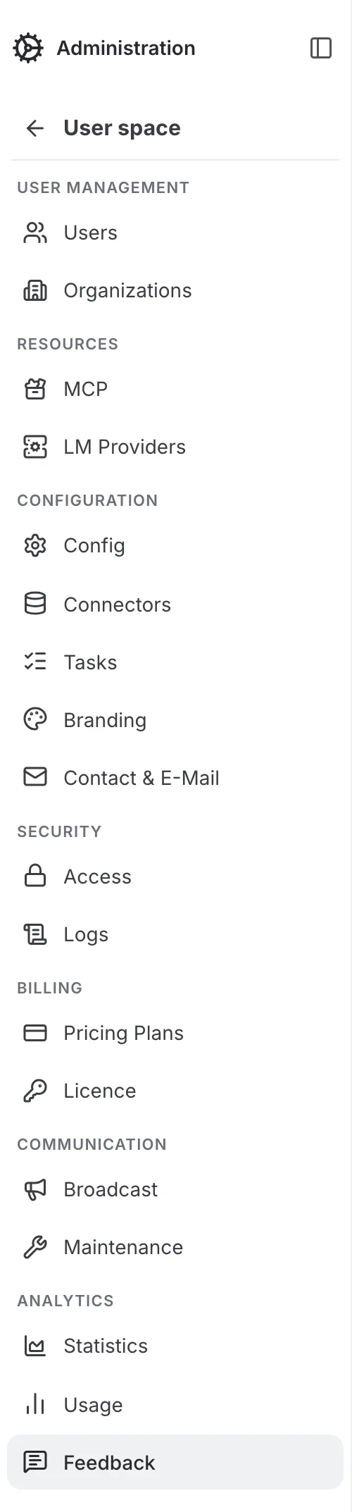Click the LM Providers icon

[35, 447]
